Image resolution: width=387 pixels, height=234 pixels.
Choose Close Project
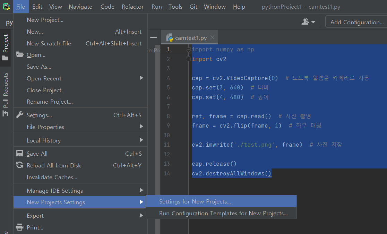tap(80, 90)
